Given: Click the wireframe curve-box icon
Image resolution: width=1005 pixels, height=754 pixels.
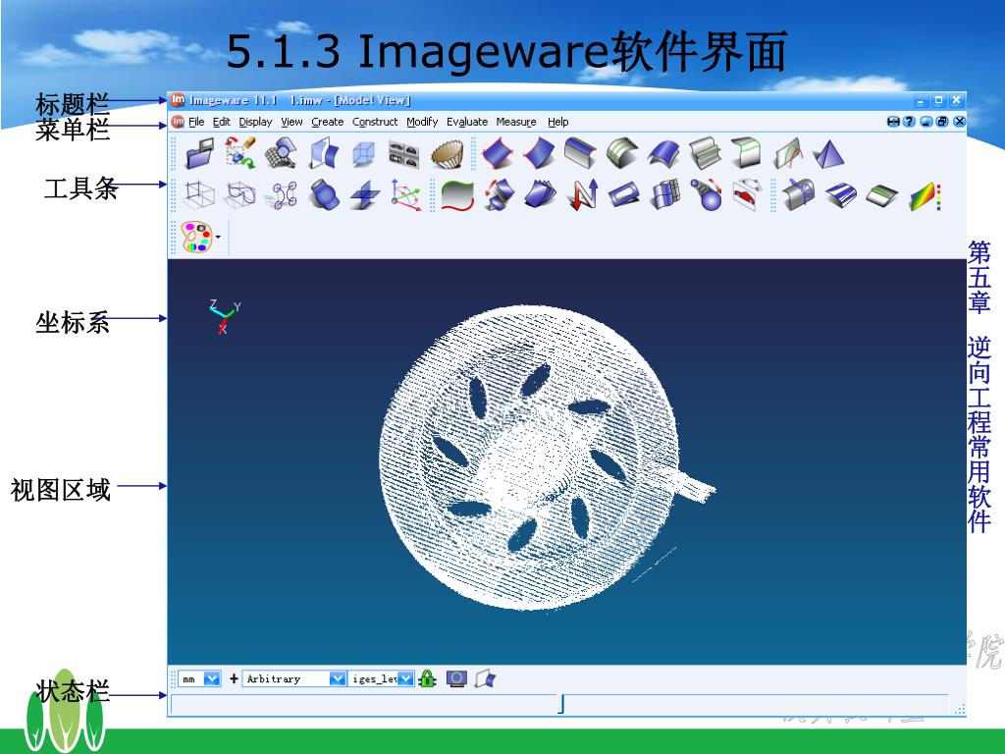Looking at the screenshot, I should (x=240, y=194).
